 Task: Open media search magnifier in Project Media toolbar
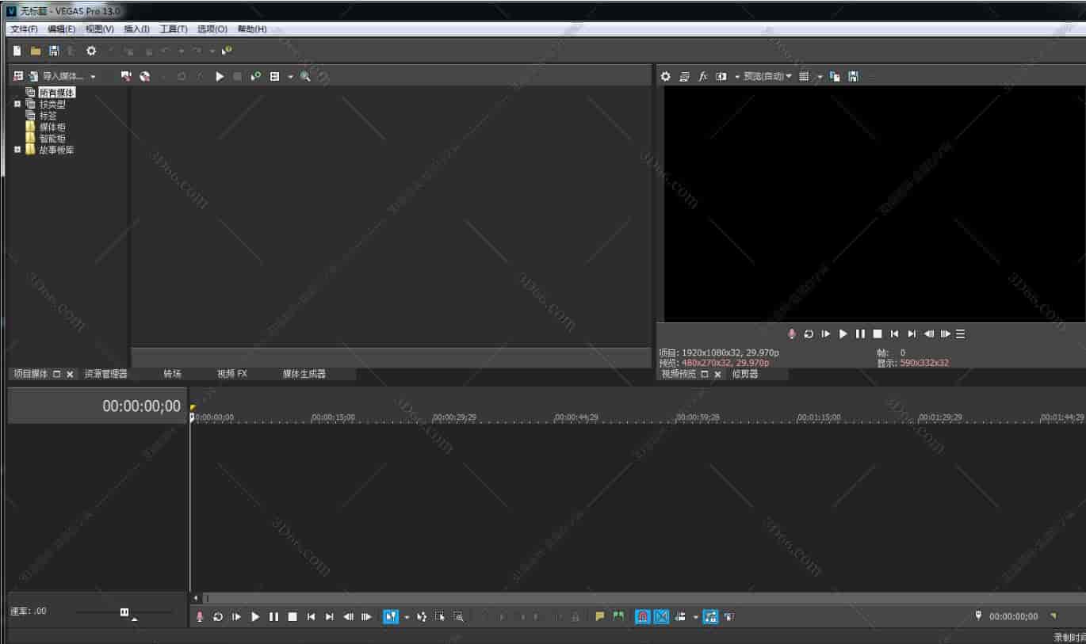[305, 77]
